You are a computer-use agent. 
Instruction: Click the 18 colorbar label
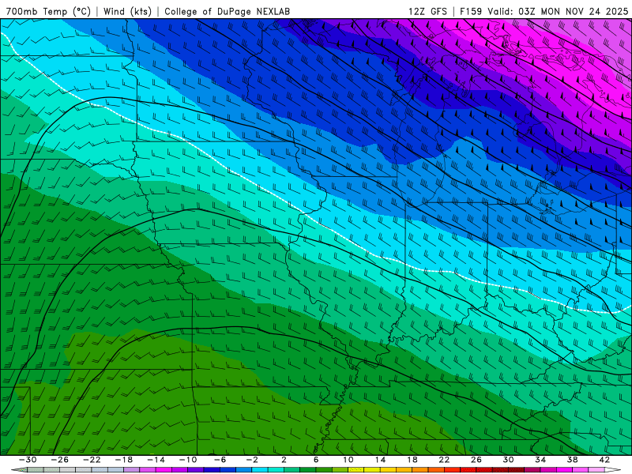412,460
